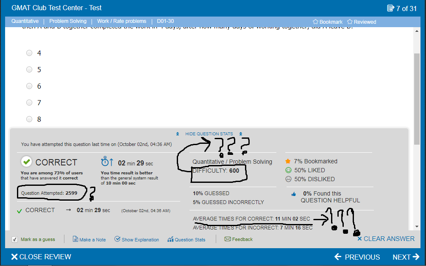Click '7% Bookmarked' text
426x266 pixels.
point(315,161)
